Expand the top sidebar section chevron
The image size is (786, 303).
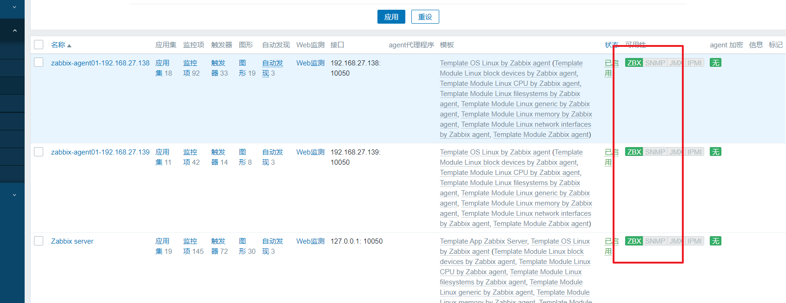point(14,7)
